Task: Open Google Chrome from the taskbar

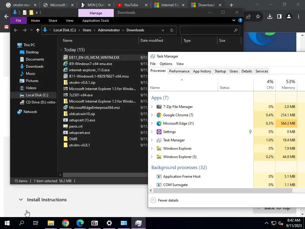Action: click(x=65, y=223)
